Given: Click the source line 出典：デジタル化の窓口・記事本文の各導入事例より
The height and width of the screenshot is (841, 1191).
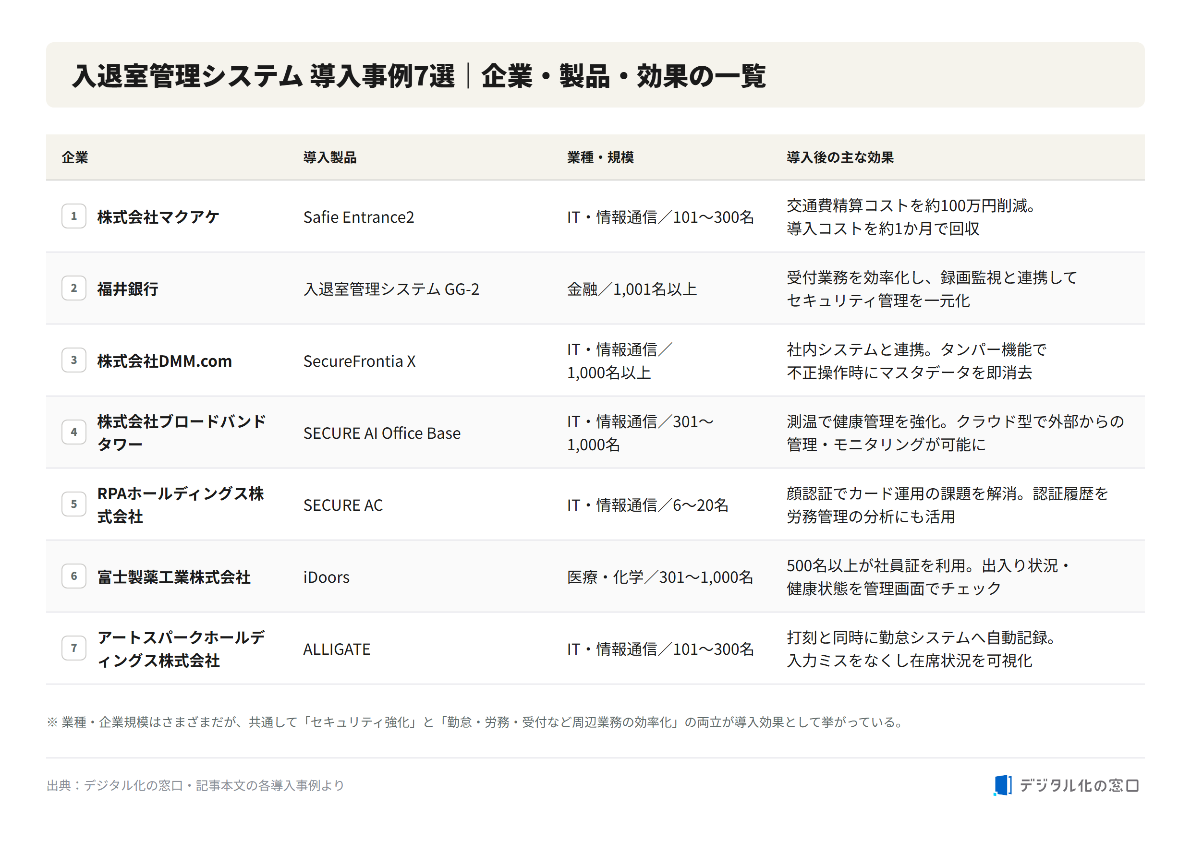Looking at the screenshot, I should (195, 785).
